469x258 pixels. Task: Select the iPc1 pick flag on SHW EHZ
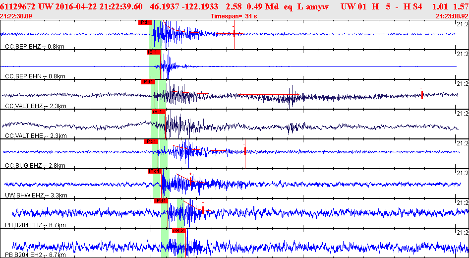tap(155, 171)
